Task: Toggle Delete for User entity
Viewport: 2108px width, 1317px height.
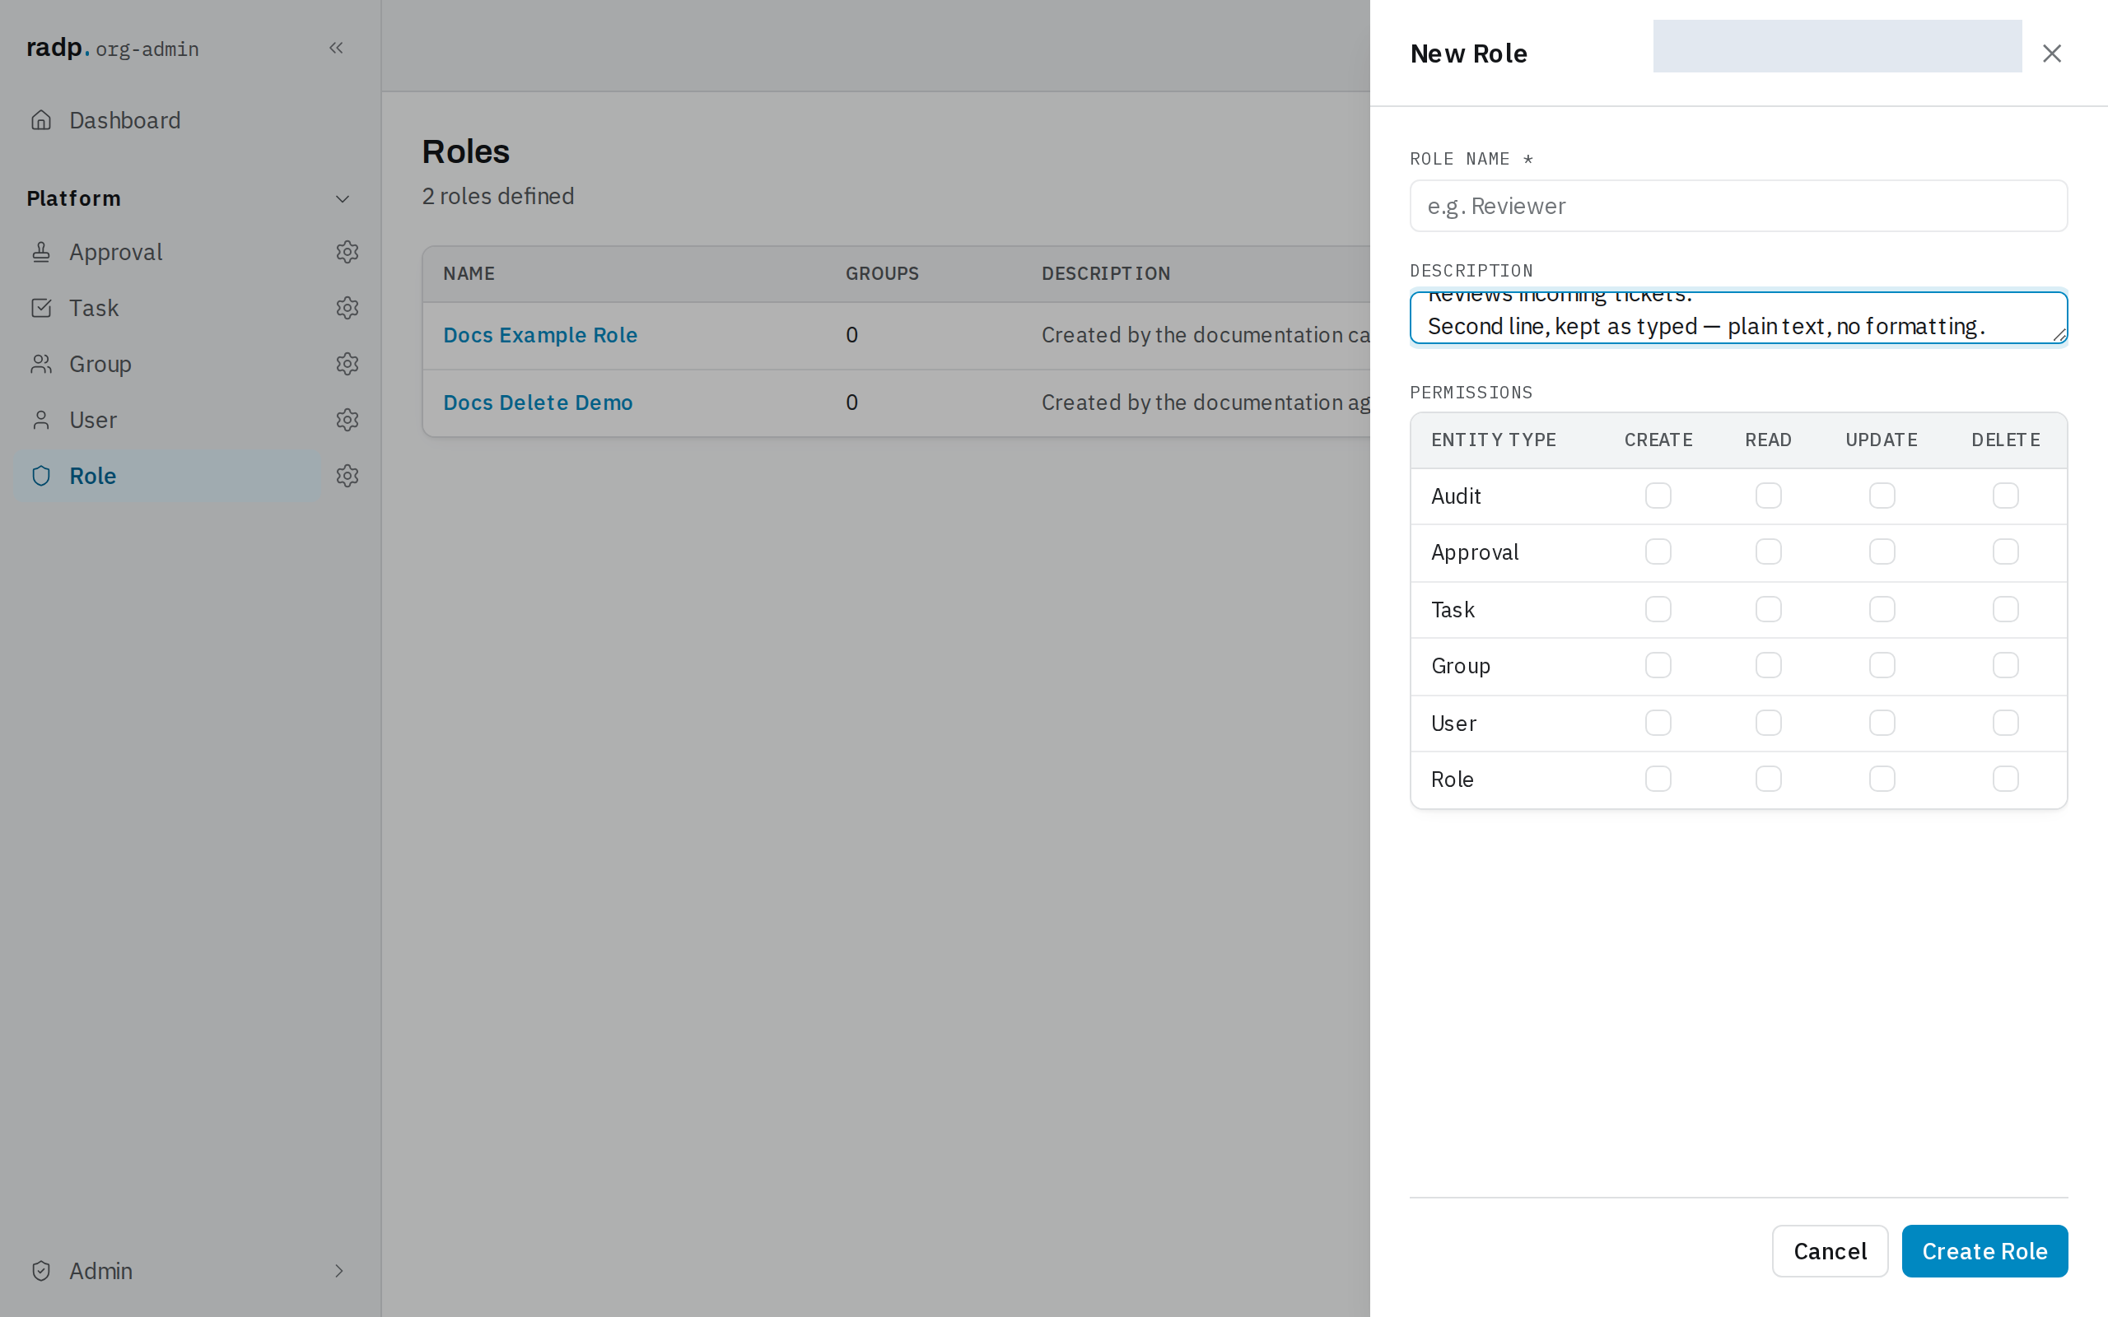Action: click(2005, 723)
